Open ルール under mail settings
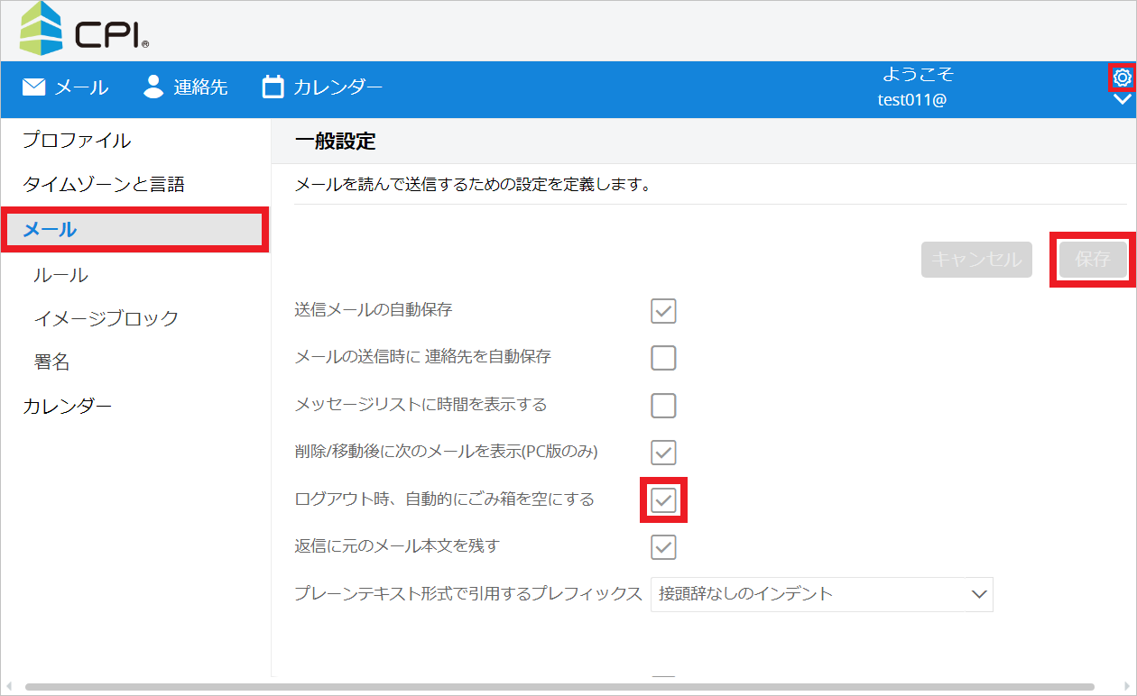This screenshot has width=1137, height=696. pos(60,275)
